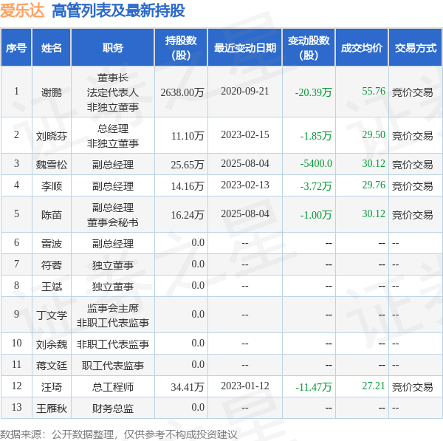This screenshot has height=441, width=443.
Task: Click average price 29.76
Action: click(x=374, y=185)
